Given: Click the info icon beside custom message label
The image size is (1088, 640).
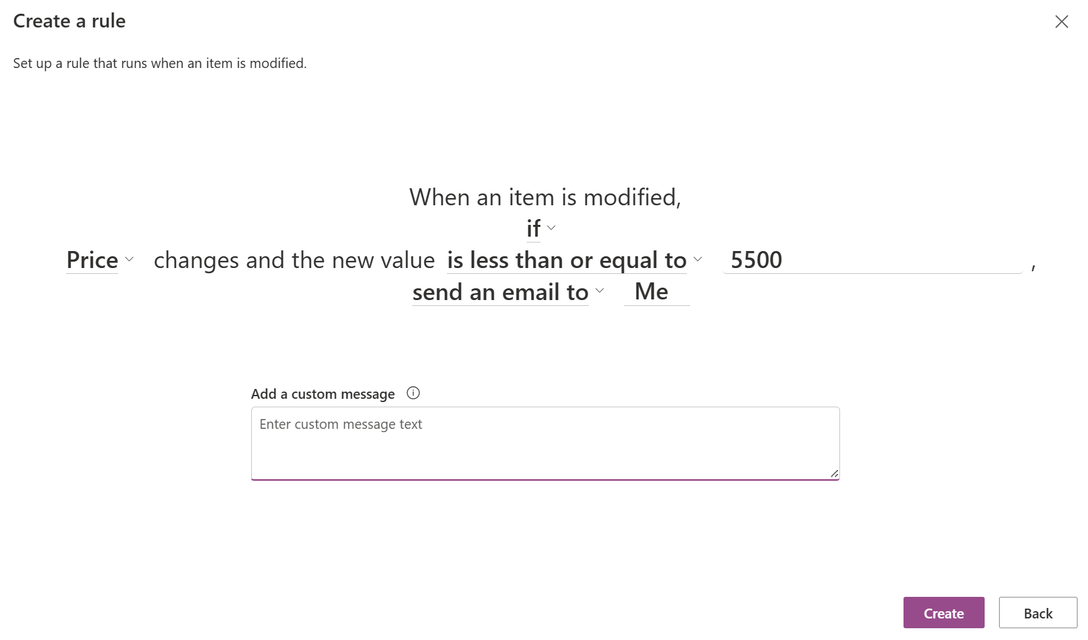Looking at the screenshot, I should tap(413, 393).
